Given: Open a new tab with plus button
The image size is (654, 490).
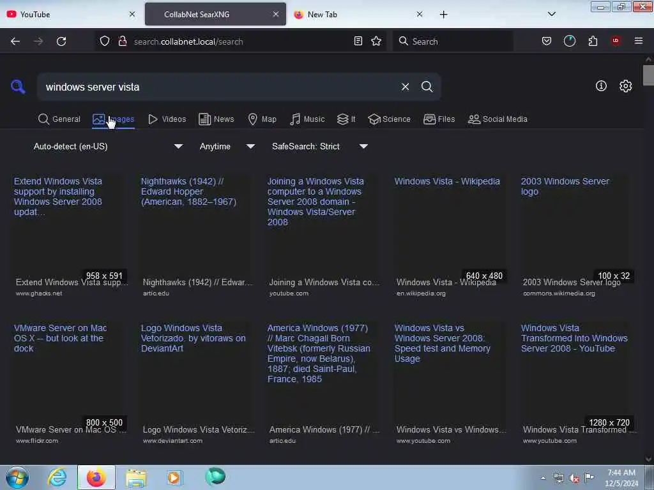Looking at the screenshot, I should click(443, 15).
